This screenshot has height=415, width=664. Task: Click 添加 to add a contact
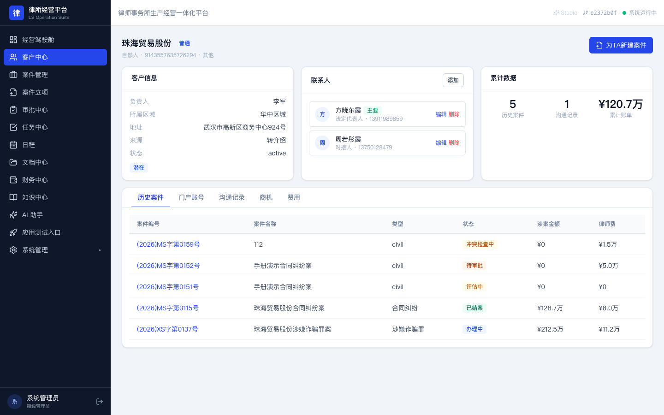pos(453,80)
